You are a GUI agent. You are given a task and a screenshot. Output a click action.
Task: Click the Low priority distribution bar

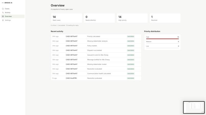(162, 48)
